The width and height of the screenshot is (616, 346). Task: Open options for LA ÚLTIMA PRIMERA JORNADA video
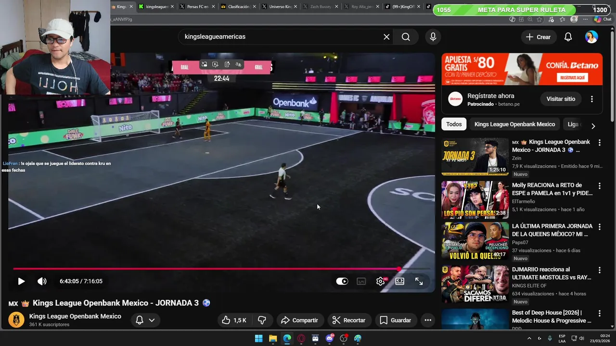pos(599,227)
